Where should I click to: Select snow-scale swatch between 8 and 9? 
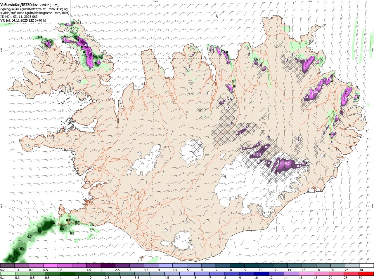237,265
